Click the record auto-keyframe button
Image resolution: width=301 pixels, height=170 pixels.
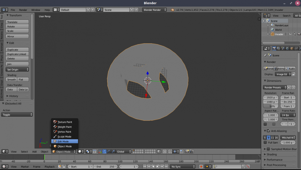pos(201,166)
